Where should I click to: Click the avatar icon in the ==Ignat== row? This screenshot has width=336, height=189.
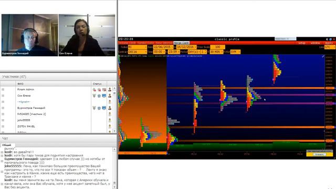click(110, 102)
